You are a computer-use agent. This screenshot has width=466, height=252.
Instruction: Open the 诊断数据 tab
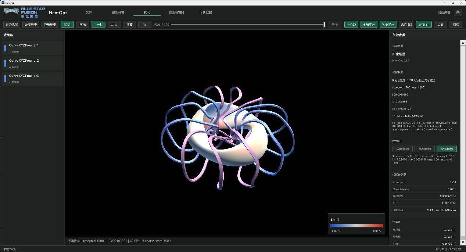pyautogui.click(x=205, y=12)
